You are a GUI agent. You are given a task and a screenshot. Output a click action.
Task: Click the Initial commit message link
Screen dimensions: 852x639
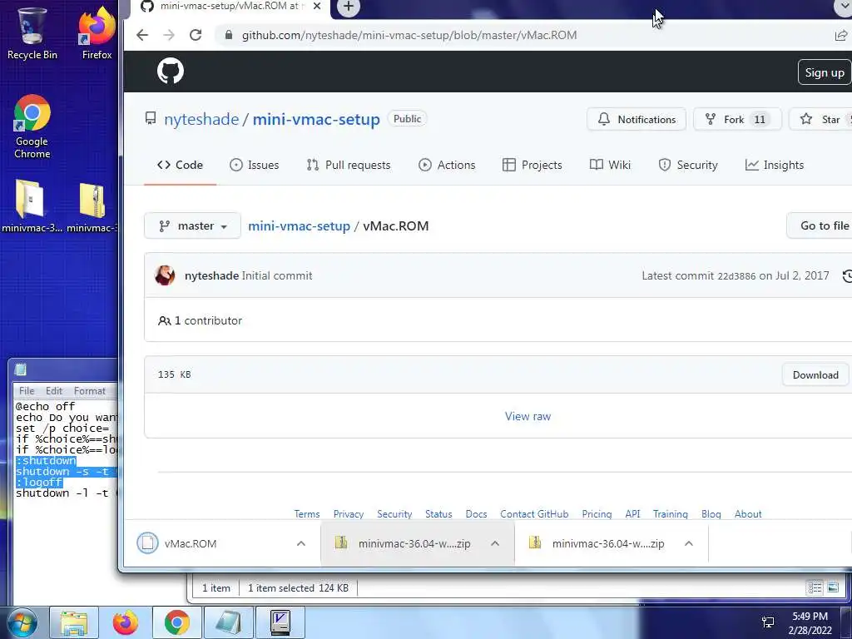point(276,275)
